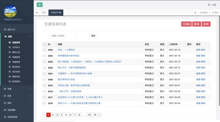Click the 搜索 button
Screen dimensions: 220x122
(93, 36)
